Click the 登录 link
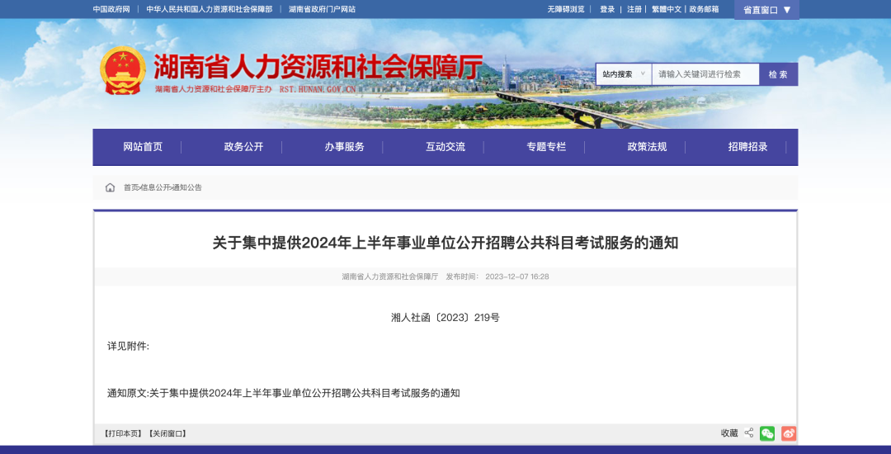891x454 pixels. click(607, 9)
